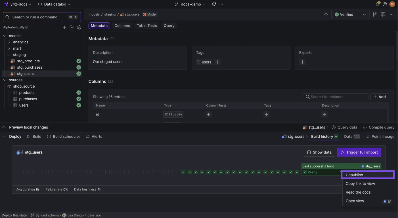Click the sync refresh icon beside docs-demo

(x=214, y=4)
